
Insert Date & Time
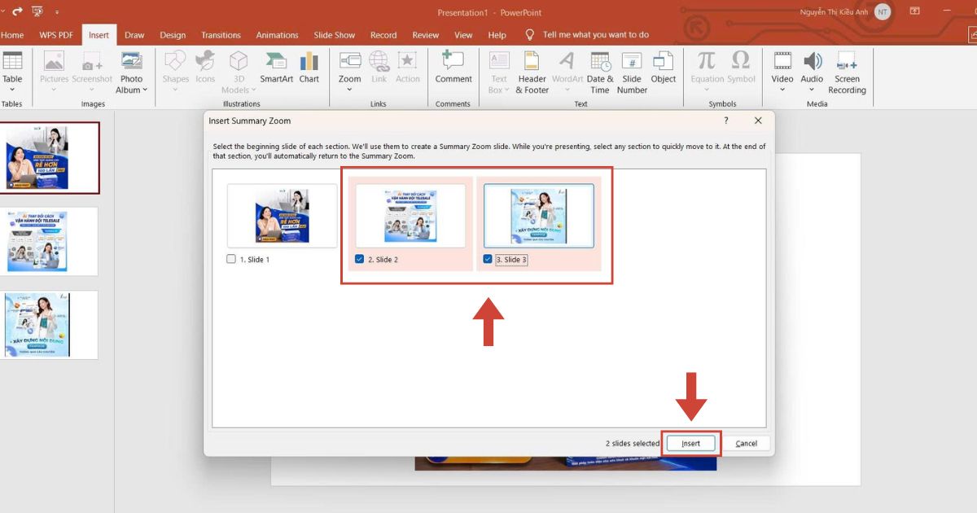click(600, 72)
